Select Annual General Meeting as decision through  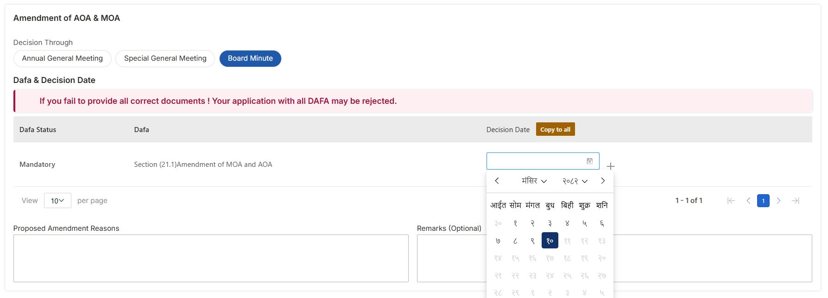(x=62, y=58)
